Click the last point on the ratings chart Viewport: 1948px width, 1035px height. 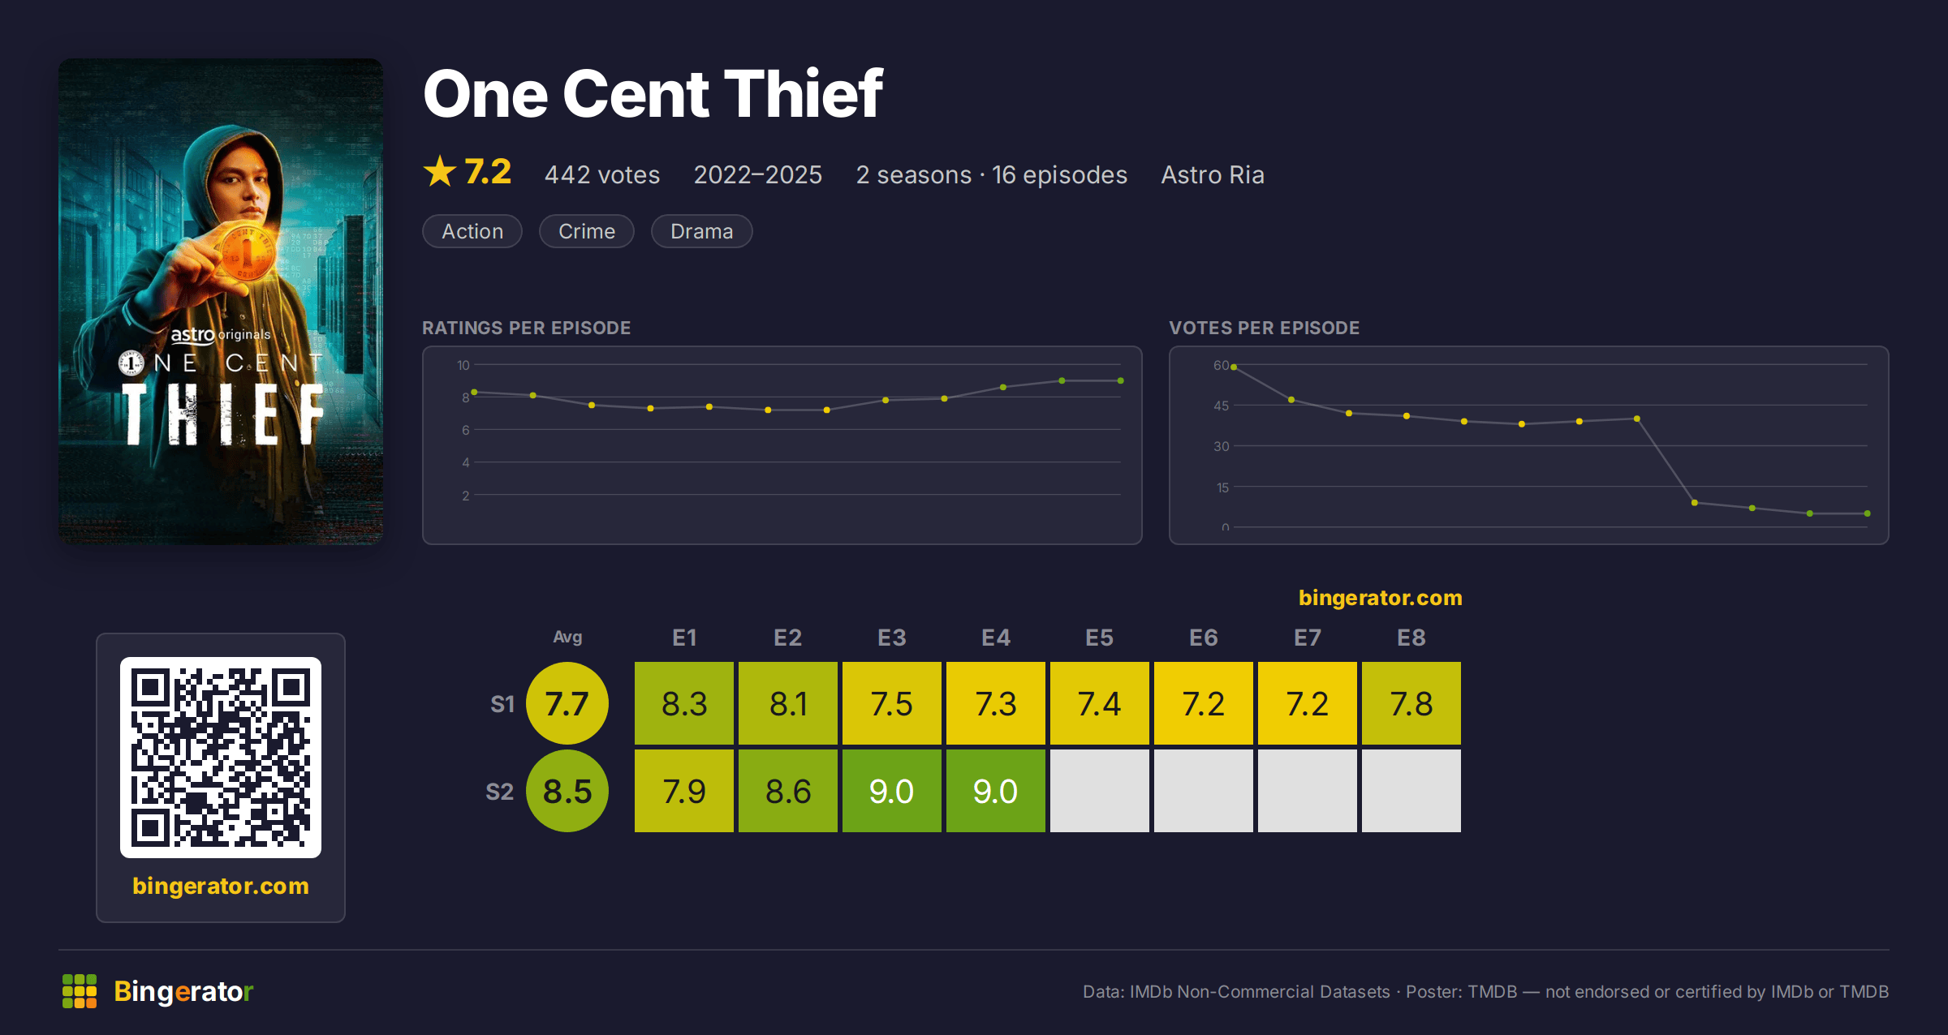(1121, 380)
